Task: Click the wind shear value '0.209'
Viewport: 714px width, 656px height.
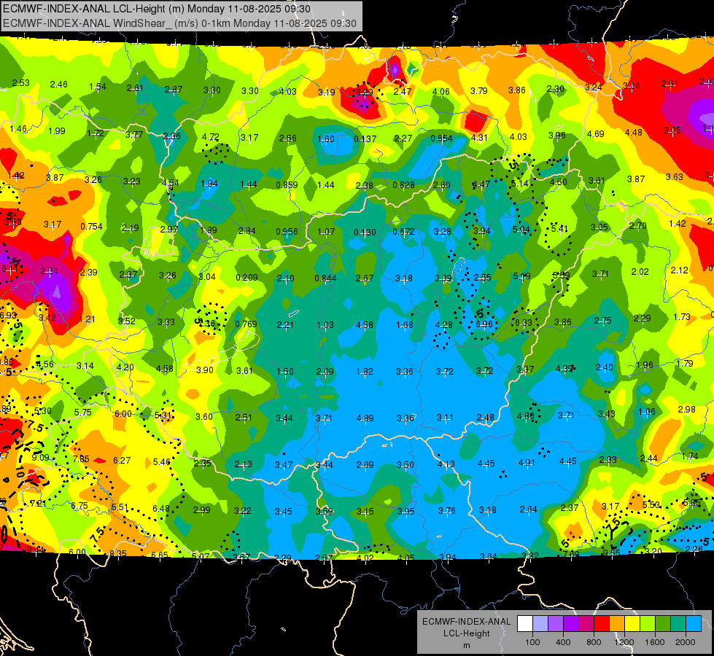Action: point(247,277)
